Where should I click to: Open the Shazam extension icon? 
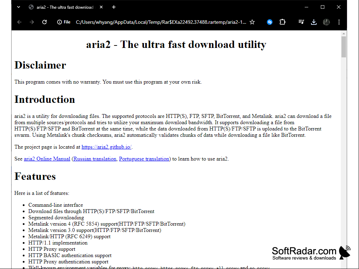click(x=270, y=22)
